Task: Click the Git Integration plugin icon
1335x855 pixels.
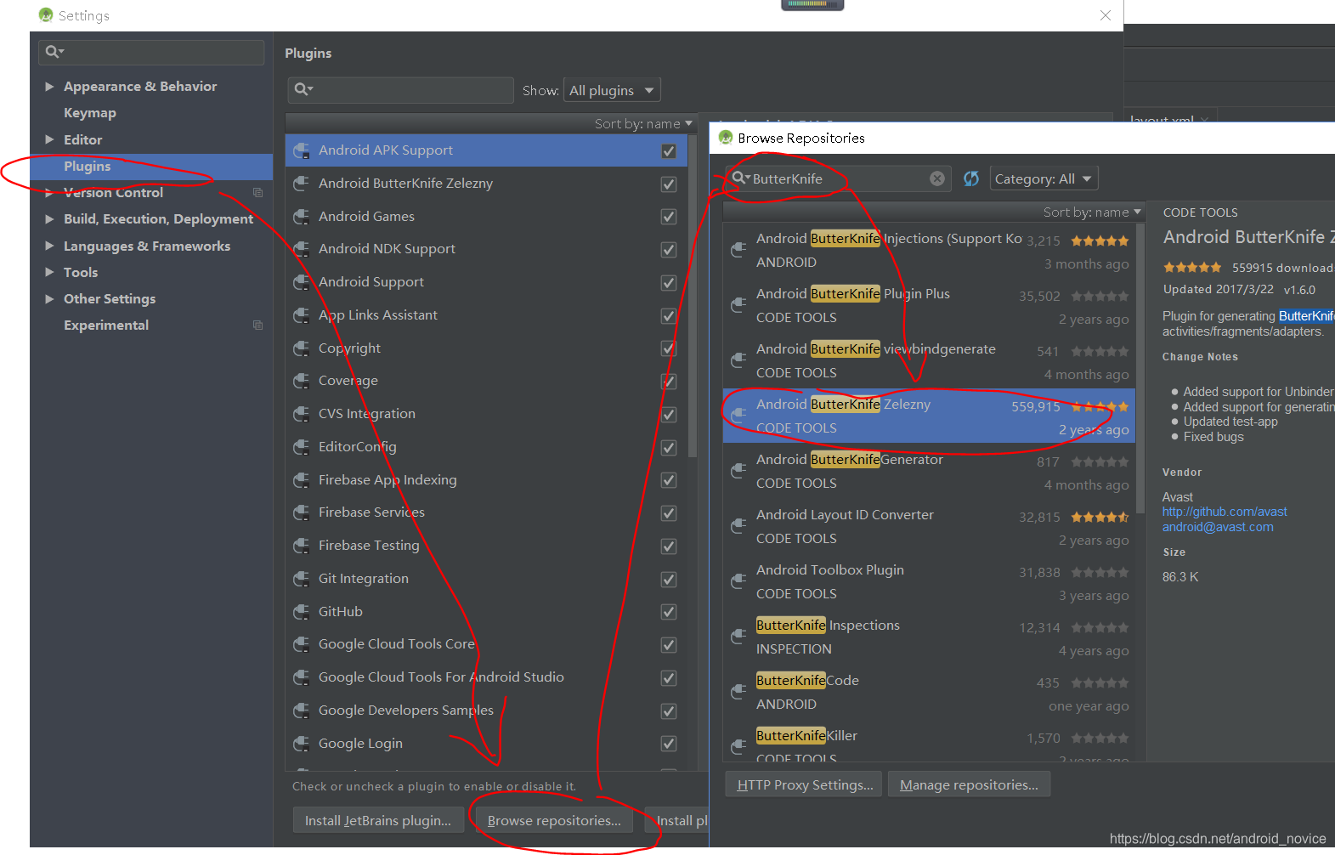Action: coord(301,579)
